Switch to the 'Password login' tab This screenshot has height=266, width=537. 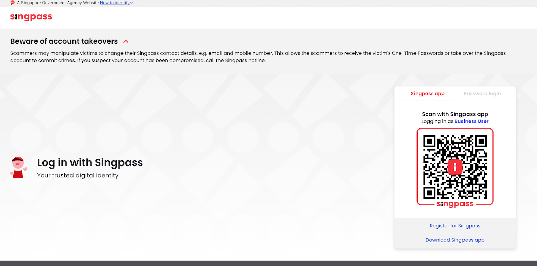tap(482, 94)
